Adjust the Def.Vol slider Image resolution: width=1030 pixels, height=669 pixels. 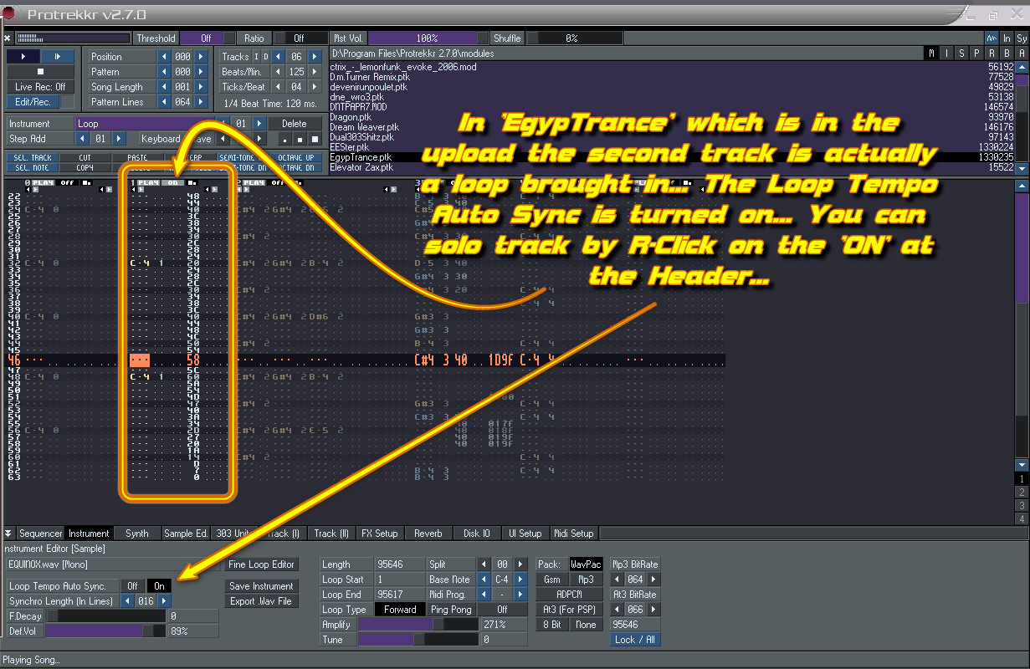tap(105, 631)
